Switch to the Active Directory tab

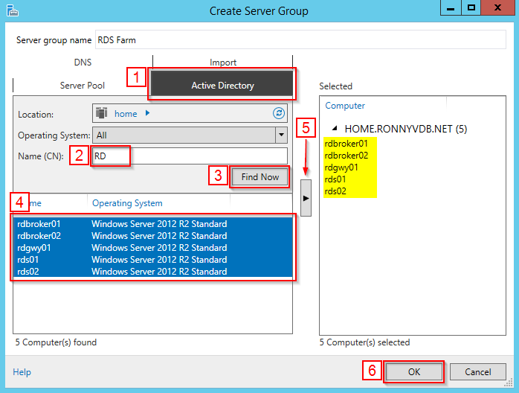pyautogui.click(x=222, y=86)
